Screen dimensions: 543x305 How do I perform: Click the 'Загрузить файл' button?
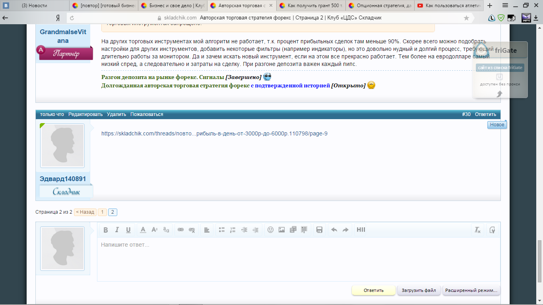pyautogui.click(x=419, y=290)
